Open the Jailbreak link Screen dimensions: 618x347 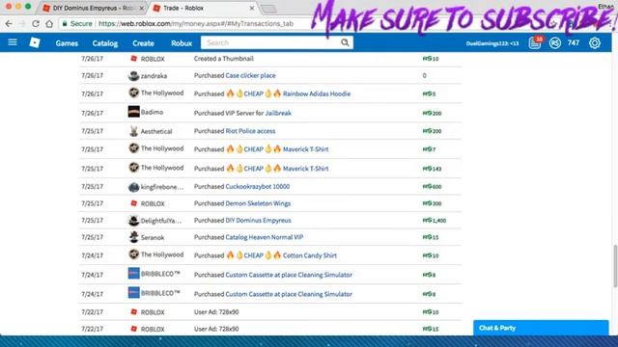[278, 113]
